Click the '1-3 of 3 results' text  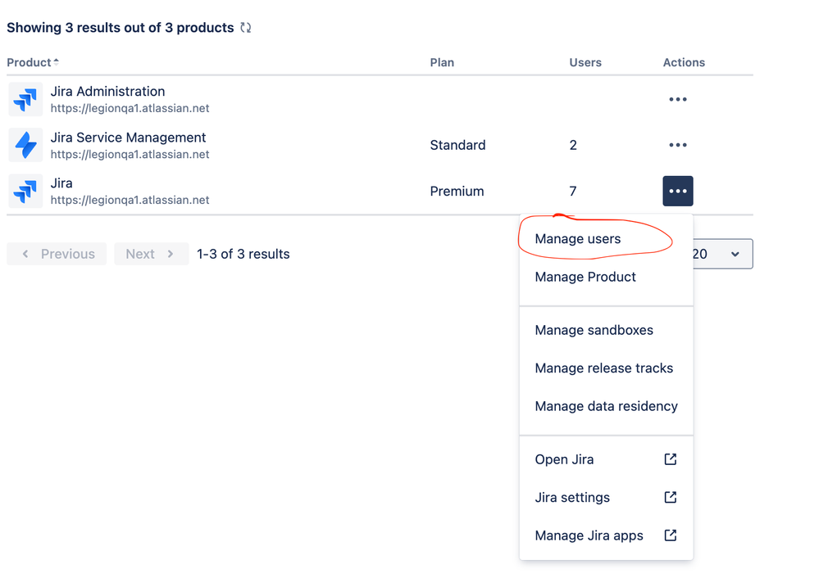coord(243,254)
